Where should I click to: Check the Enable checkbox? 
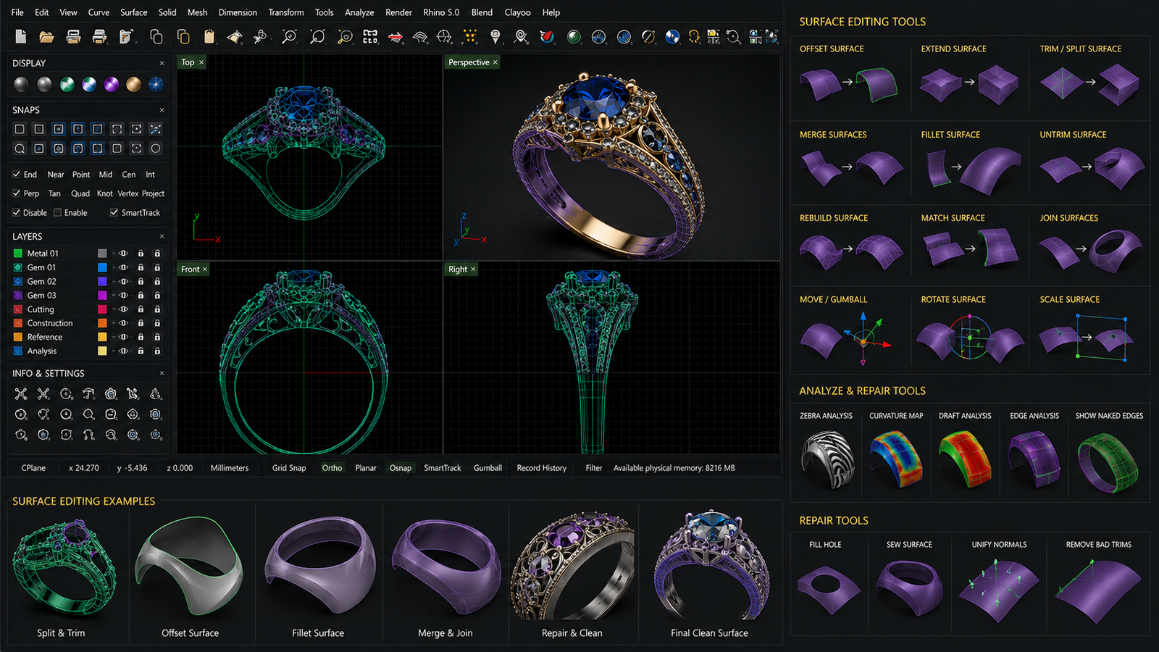(58, 212)
